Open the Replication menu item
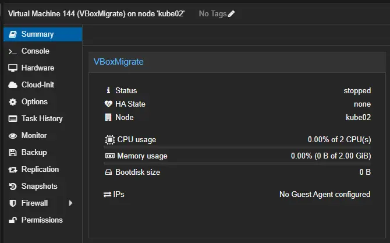The image size is (390, 243). tap(40, 170)
